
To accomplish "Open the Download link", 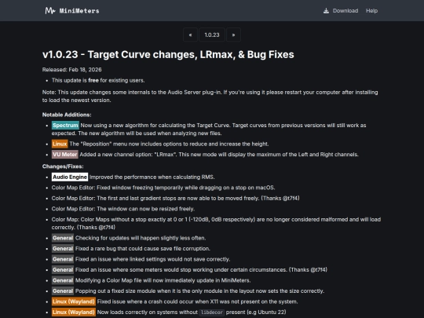I will click(x=345, y=11).
